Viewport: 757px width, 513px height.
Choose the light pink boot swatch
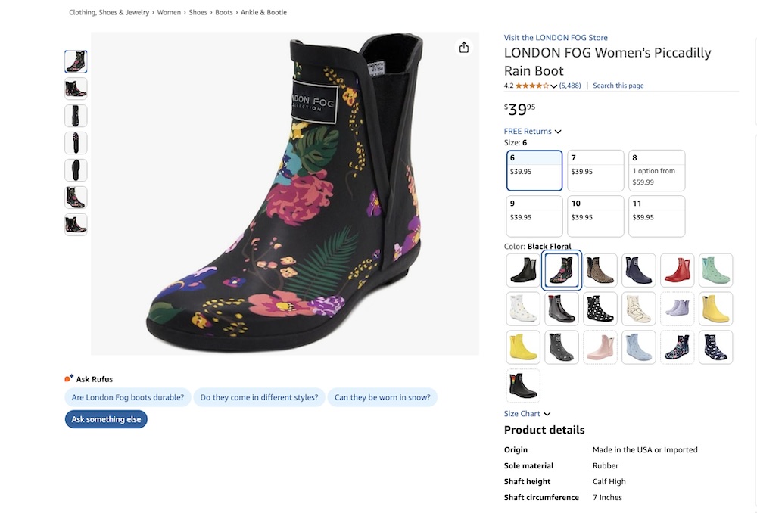tap(600, 347)
